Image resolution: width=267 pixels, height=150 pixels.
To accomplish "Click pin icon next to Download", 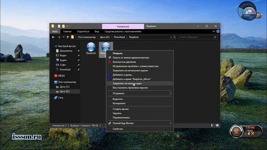I will click(x=78, y=70).
